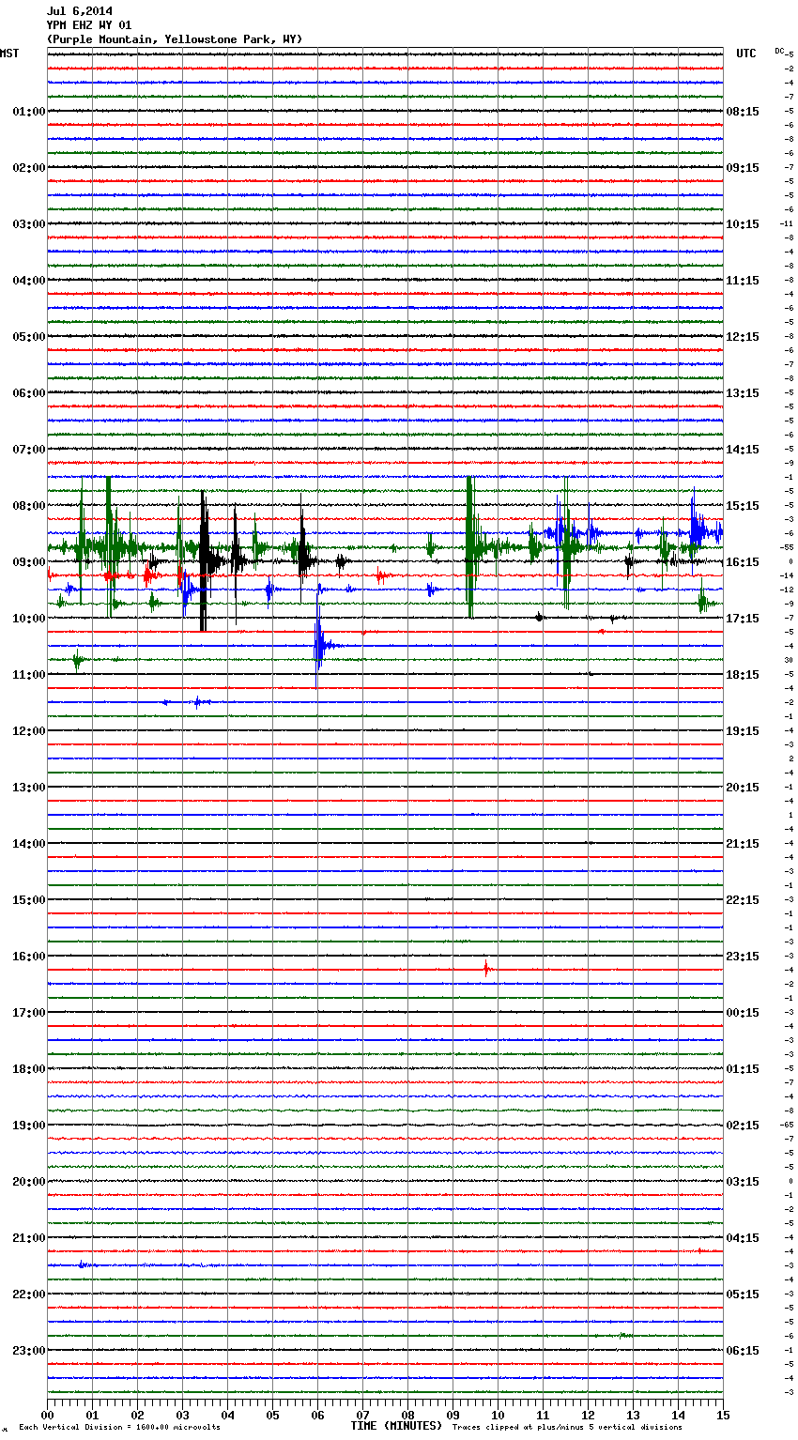798x1440 pixels.
Task: Click the date label Jul 6,2014
Action: click(79, 11)
